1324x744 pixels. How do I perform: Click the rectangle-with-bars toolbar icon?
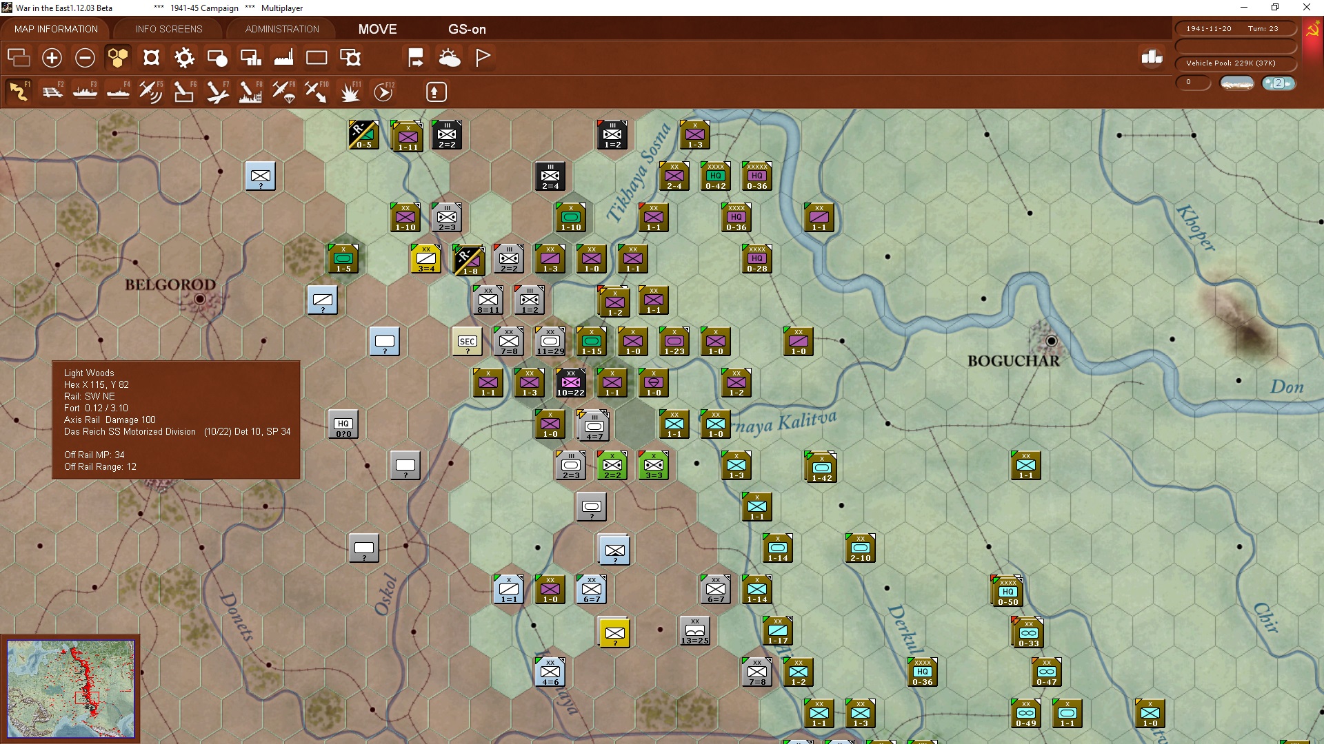tap(250, 58)
